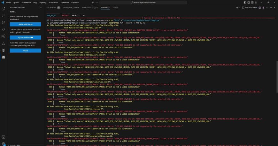278x146 pixels.
Task: Switch to the ВЫХОДНЫЕ ДАННЫЕ tab
Action: (x=71, y=8)
